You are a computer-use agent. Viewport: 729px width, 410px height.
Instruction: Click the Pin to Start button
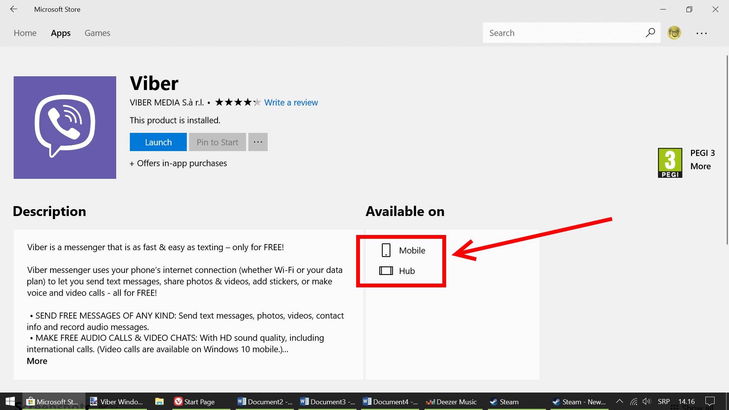[x=217, y=142]
